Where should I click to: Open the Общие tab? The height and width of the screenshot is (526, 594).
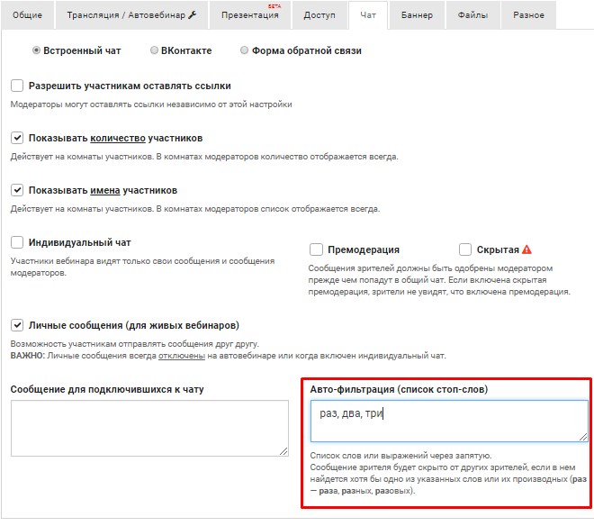27,15
